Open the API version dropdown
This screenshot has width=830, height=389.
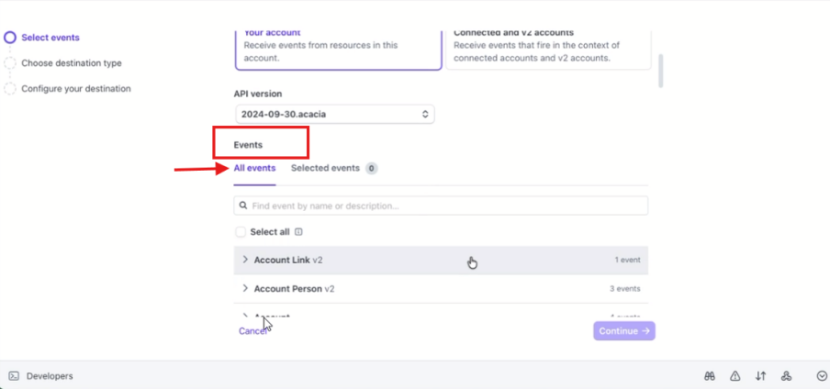334,115
